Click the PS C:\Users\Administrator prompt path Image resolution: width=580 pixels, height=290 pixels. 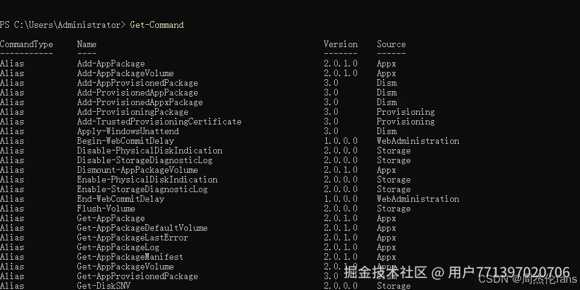click(62, 25)
